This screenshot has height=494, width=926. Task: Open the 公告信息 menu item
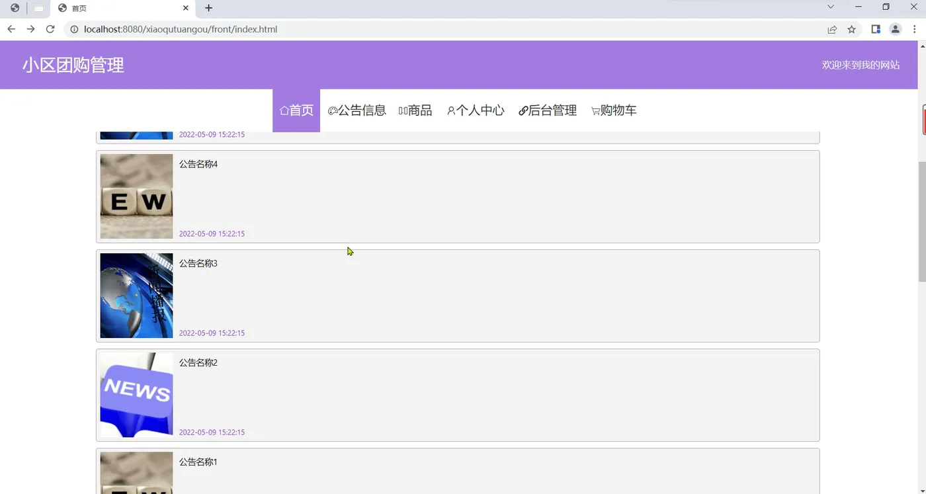click(x=357, y=110)
